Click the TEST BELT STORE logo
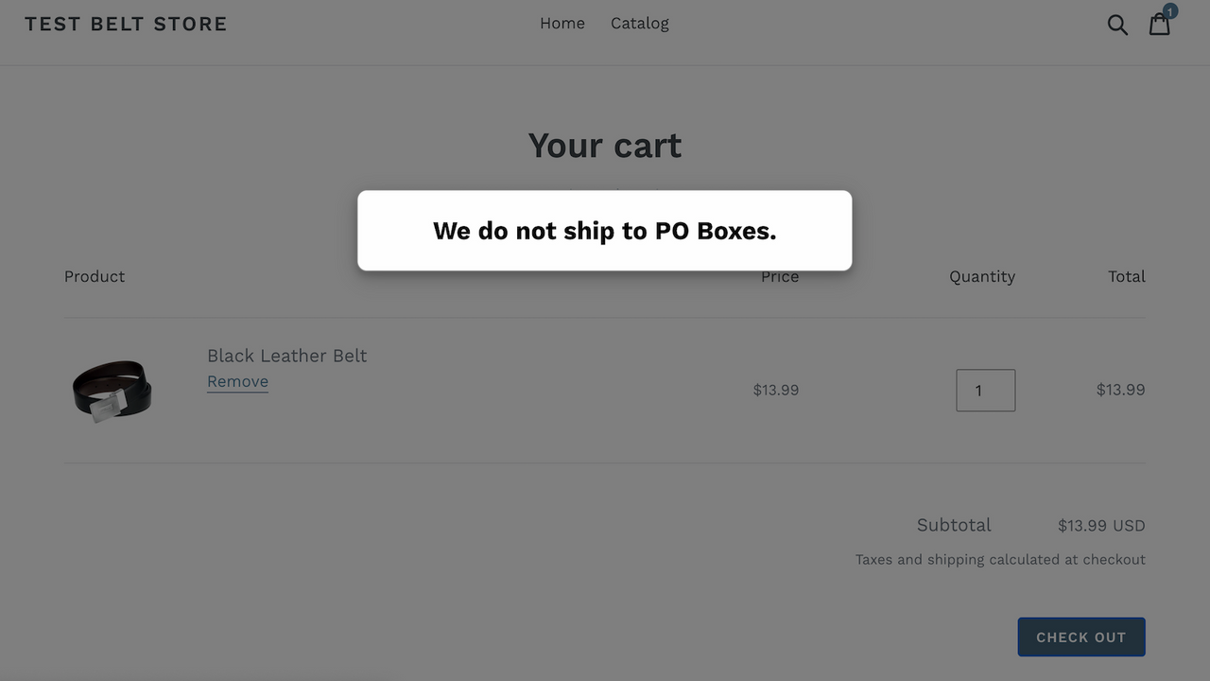1210x681 pixels. 125,24
